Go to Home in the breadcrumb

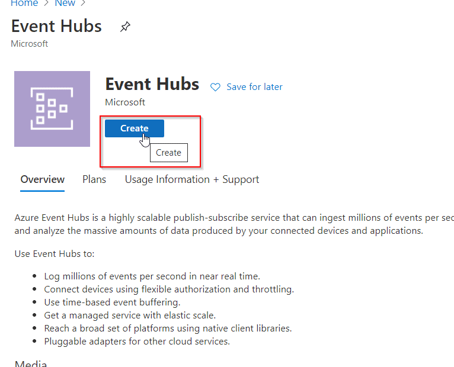tap(24, 3)
